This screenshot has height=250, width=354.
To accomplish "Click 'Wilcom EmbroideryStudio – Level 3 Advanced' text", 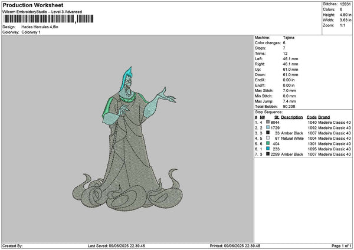I will click(x=42, y=12).
